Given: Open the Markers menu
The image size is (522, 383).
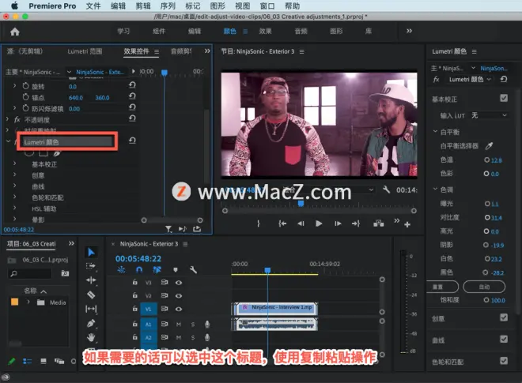Looking at the screenshot, I should 193,6.
